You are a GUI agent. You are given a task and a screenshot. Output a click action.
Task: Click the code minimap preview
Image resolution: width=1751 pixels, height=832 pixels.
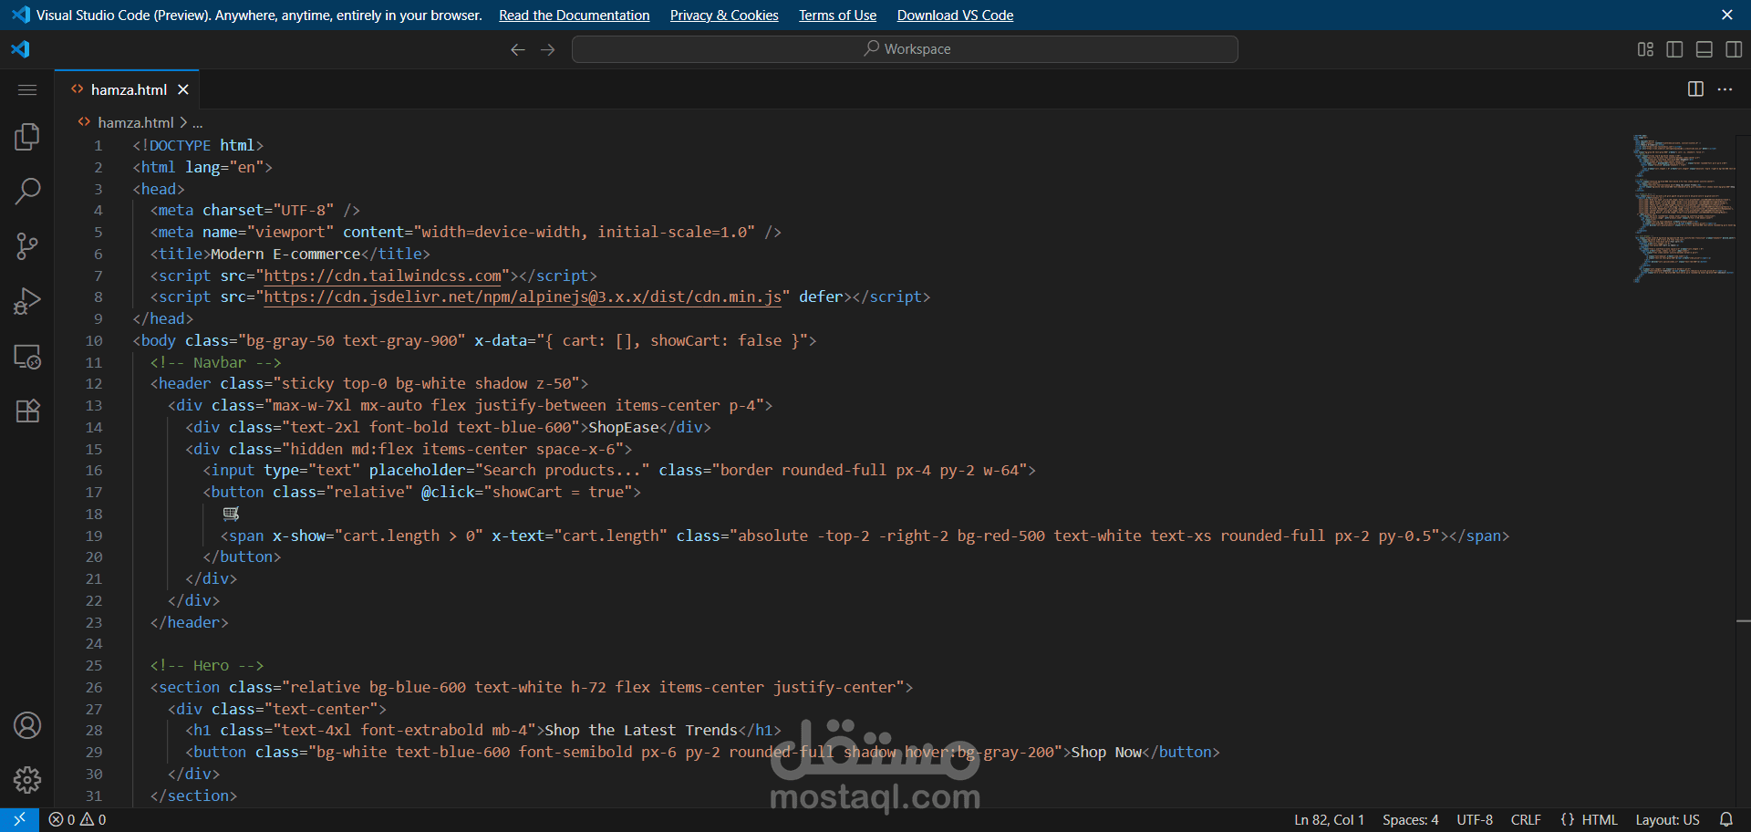point(1684,208)
